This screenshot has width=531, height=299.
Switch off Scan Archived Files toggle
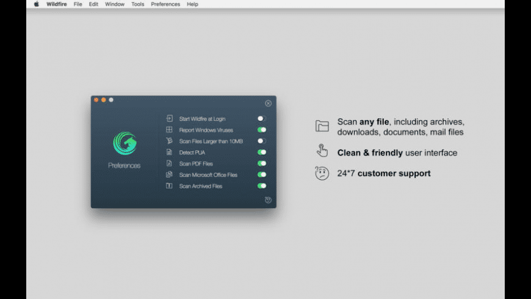[x=261, y=186]
